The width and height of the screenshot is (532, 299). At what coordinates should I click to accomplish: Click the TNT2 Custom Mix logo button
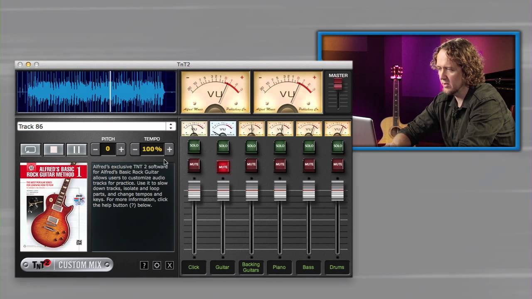66,265
